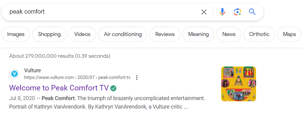Switch to Shopping results
Viewport: 303px width, 114px height.
49,34
